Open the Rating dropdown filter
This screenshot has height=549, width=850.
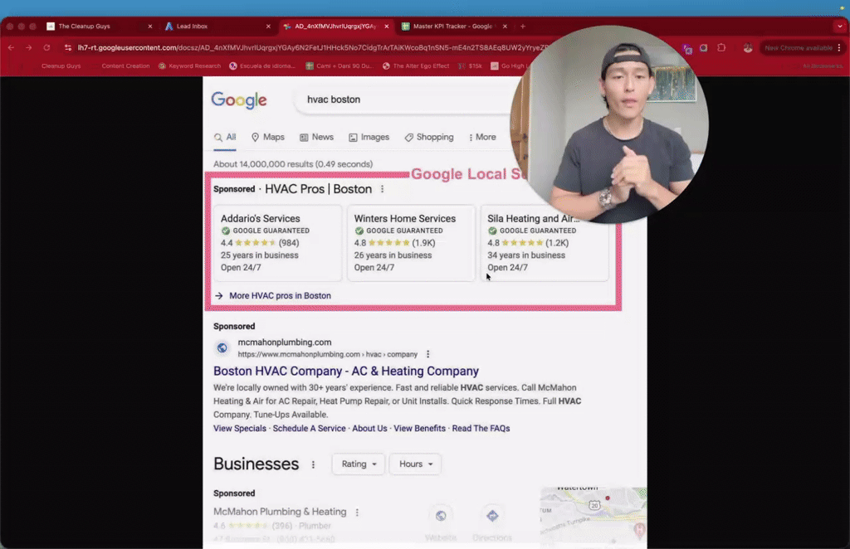pos(358,464)
